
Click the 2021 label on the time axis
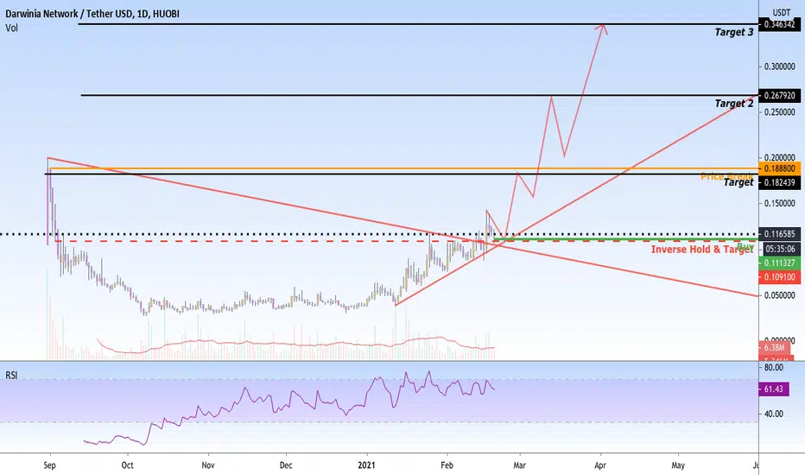[366, 465]
